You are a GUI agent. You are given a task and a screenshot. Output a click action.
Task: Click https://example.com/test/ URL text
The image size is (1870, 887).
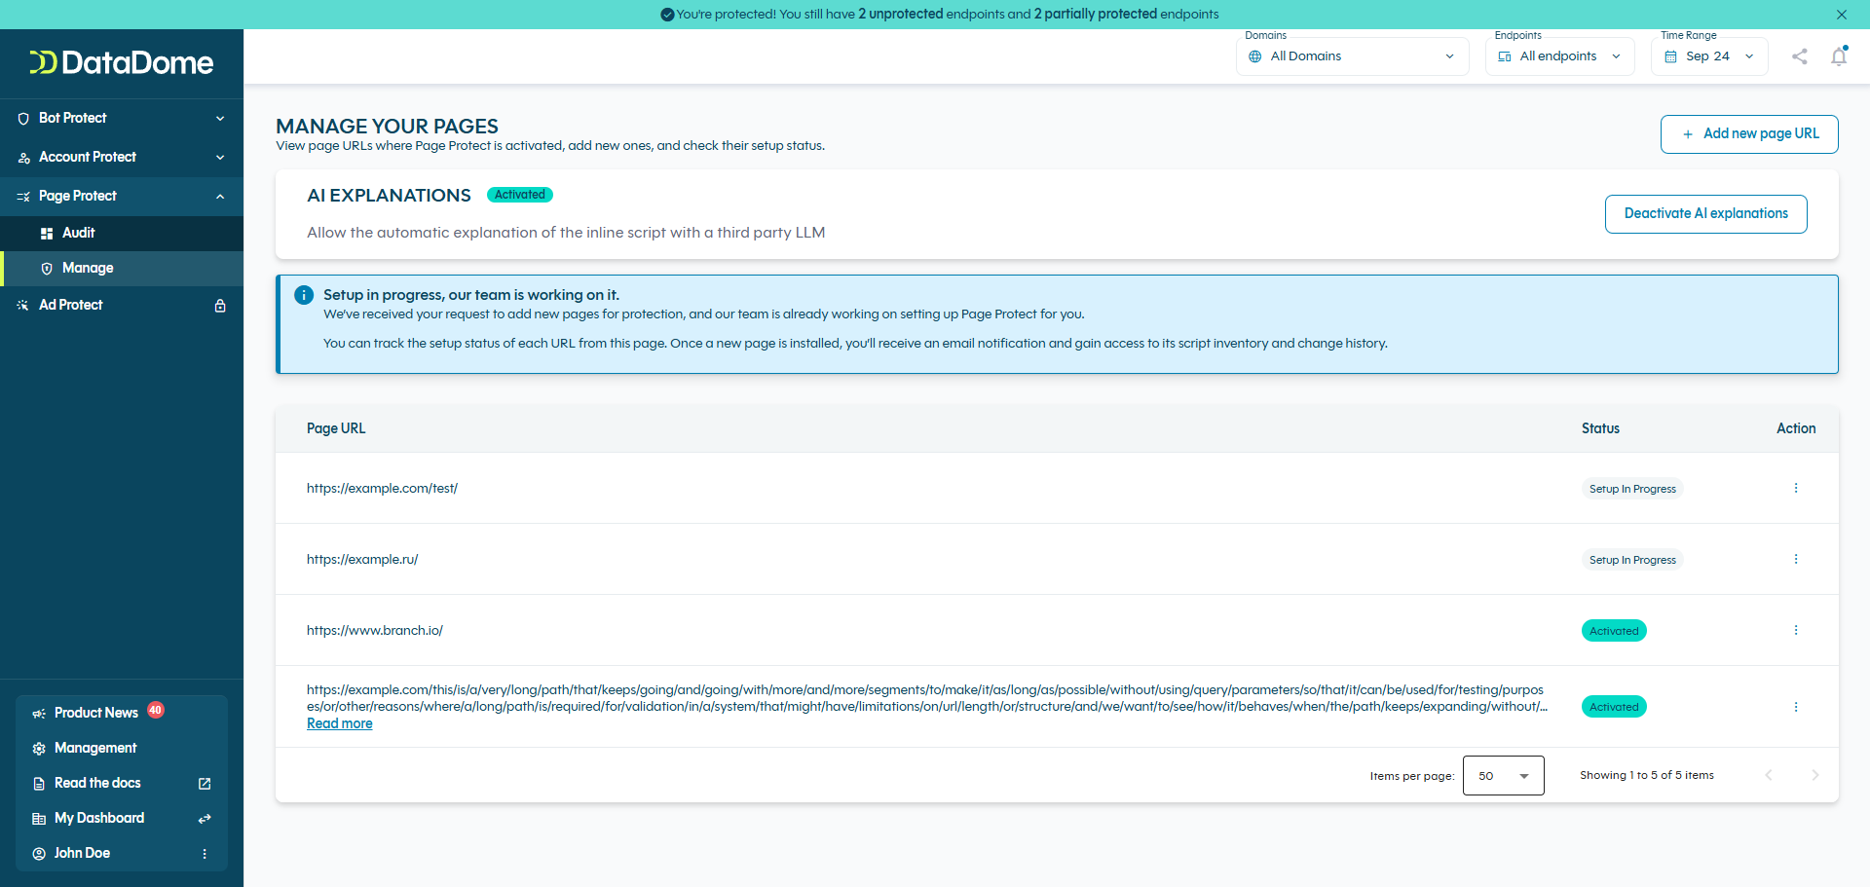382,489
